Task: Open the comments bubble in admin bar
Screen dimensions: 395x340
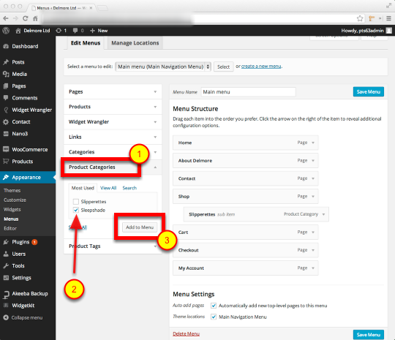Action: [75, 31]
